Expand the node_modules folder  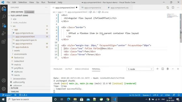(x=20, y=23)
